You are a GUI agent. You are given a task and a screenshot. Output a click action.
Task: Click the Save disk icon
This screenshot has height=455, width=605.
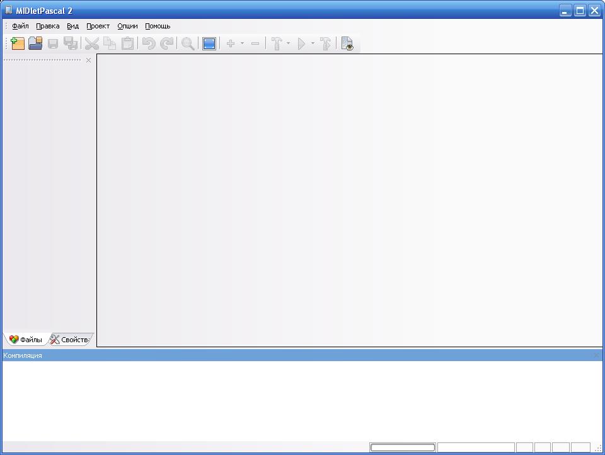tap(53, 43)
